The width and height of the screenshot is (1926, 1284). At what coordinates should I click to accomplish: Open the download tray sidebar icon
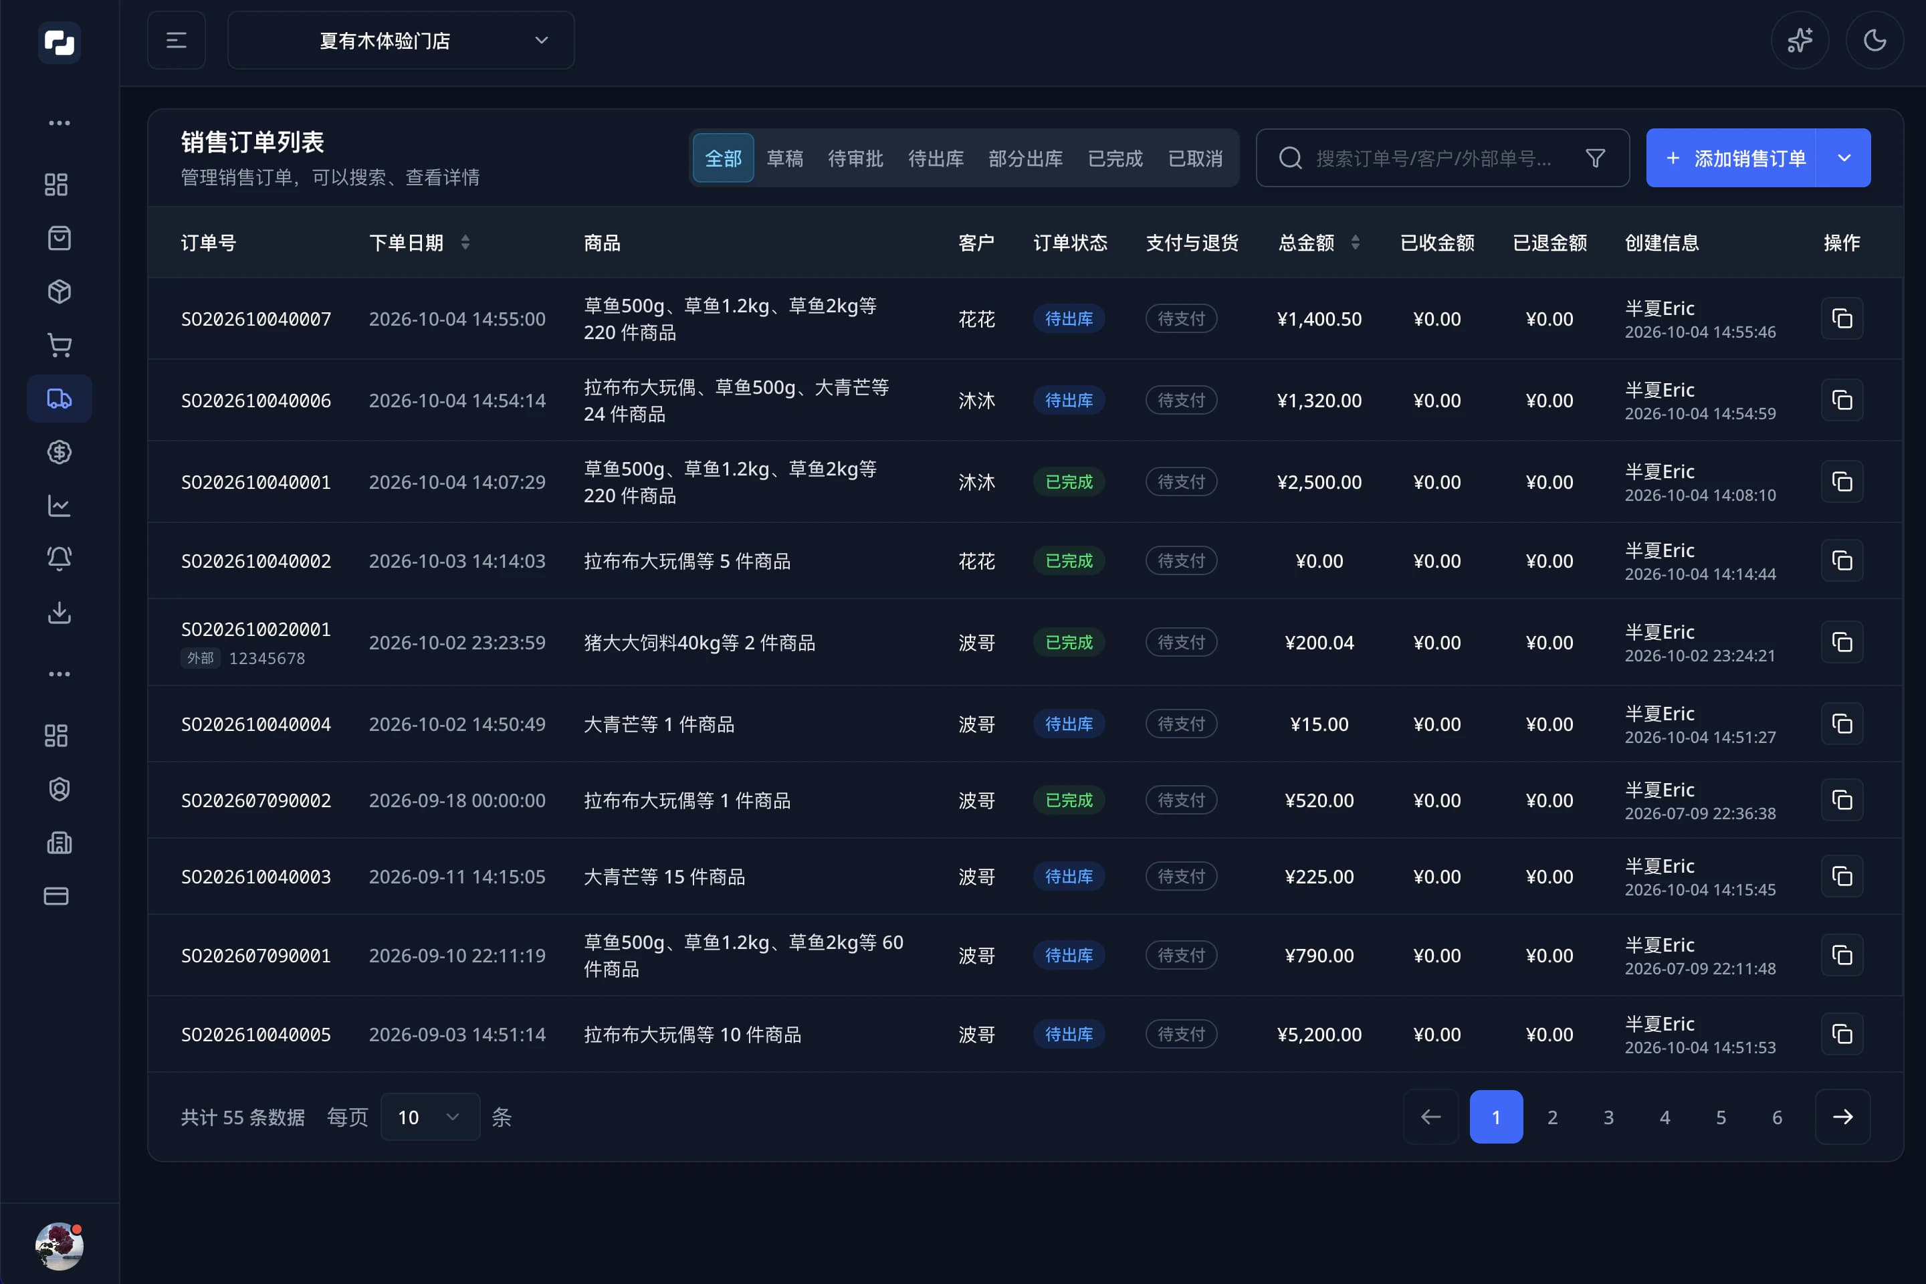pos(59,613)
